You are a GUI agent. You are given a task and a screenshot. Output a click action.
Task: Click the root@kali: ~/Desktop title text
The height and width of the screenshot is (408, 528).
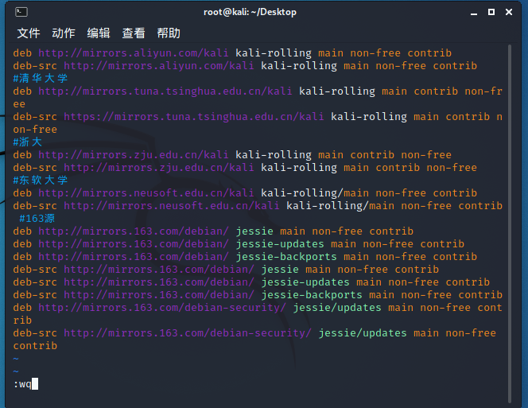[x=250, y=12]
